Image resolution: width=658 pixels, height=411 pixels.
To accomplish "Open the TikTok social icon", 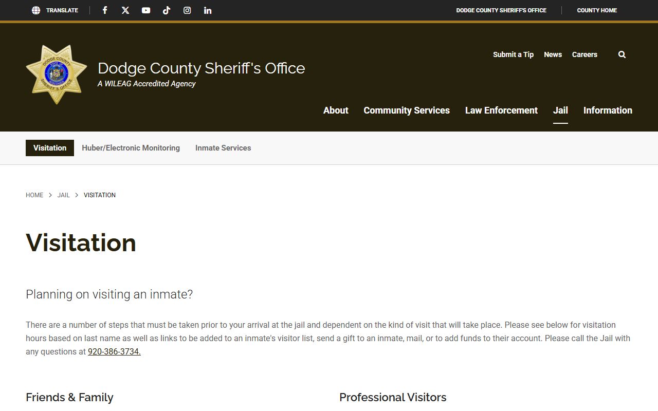I will click(x=167, y=10).
